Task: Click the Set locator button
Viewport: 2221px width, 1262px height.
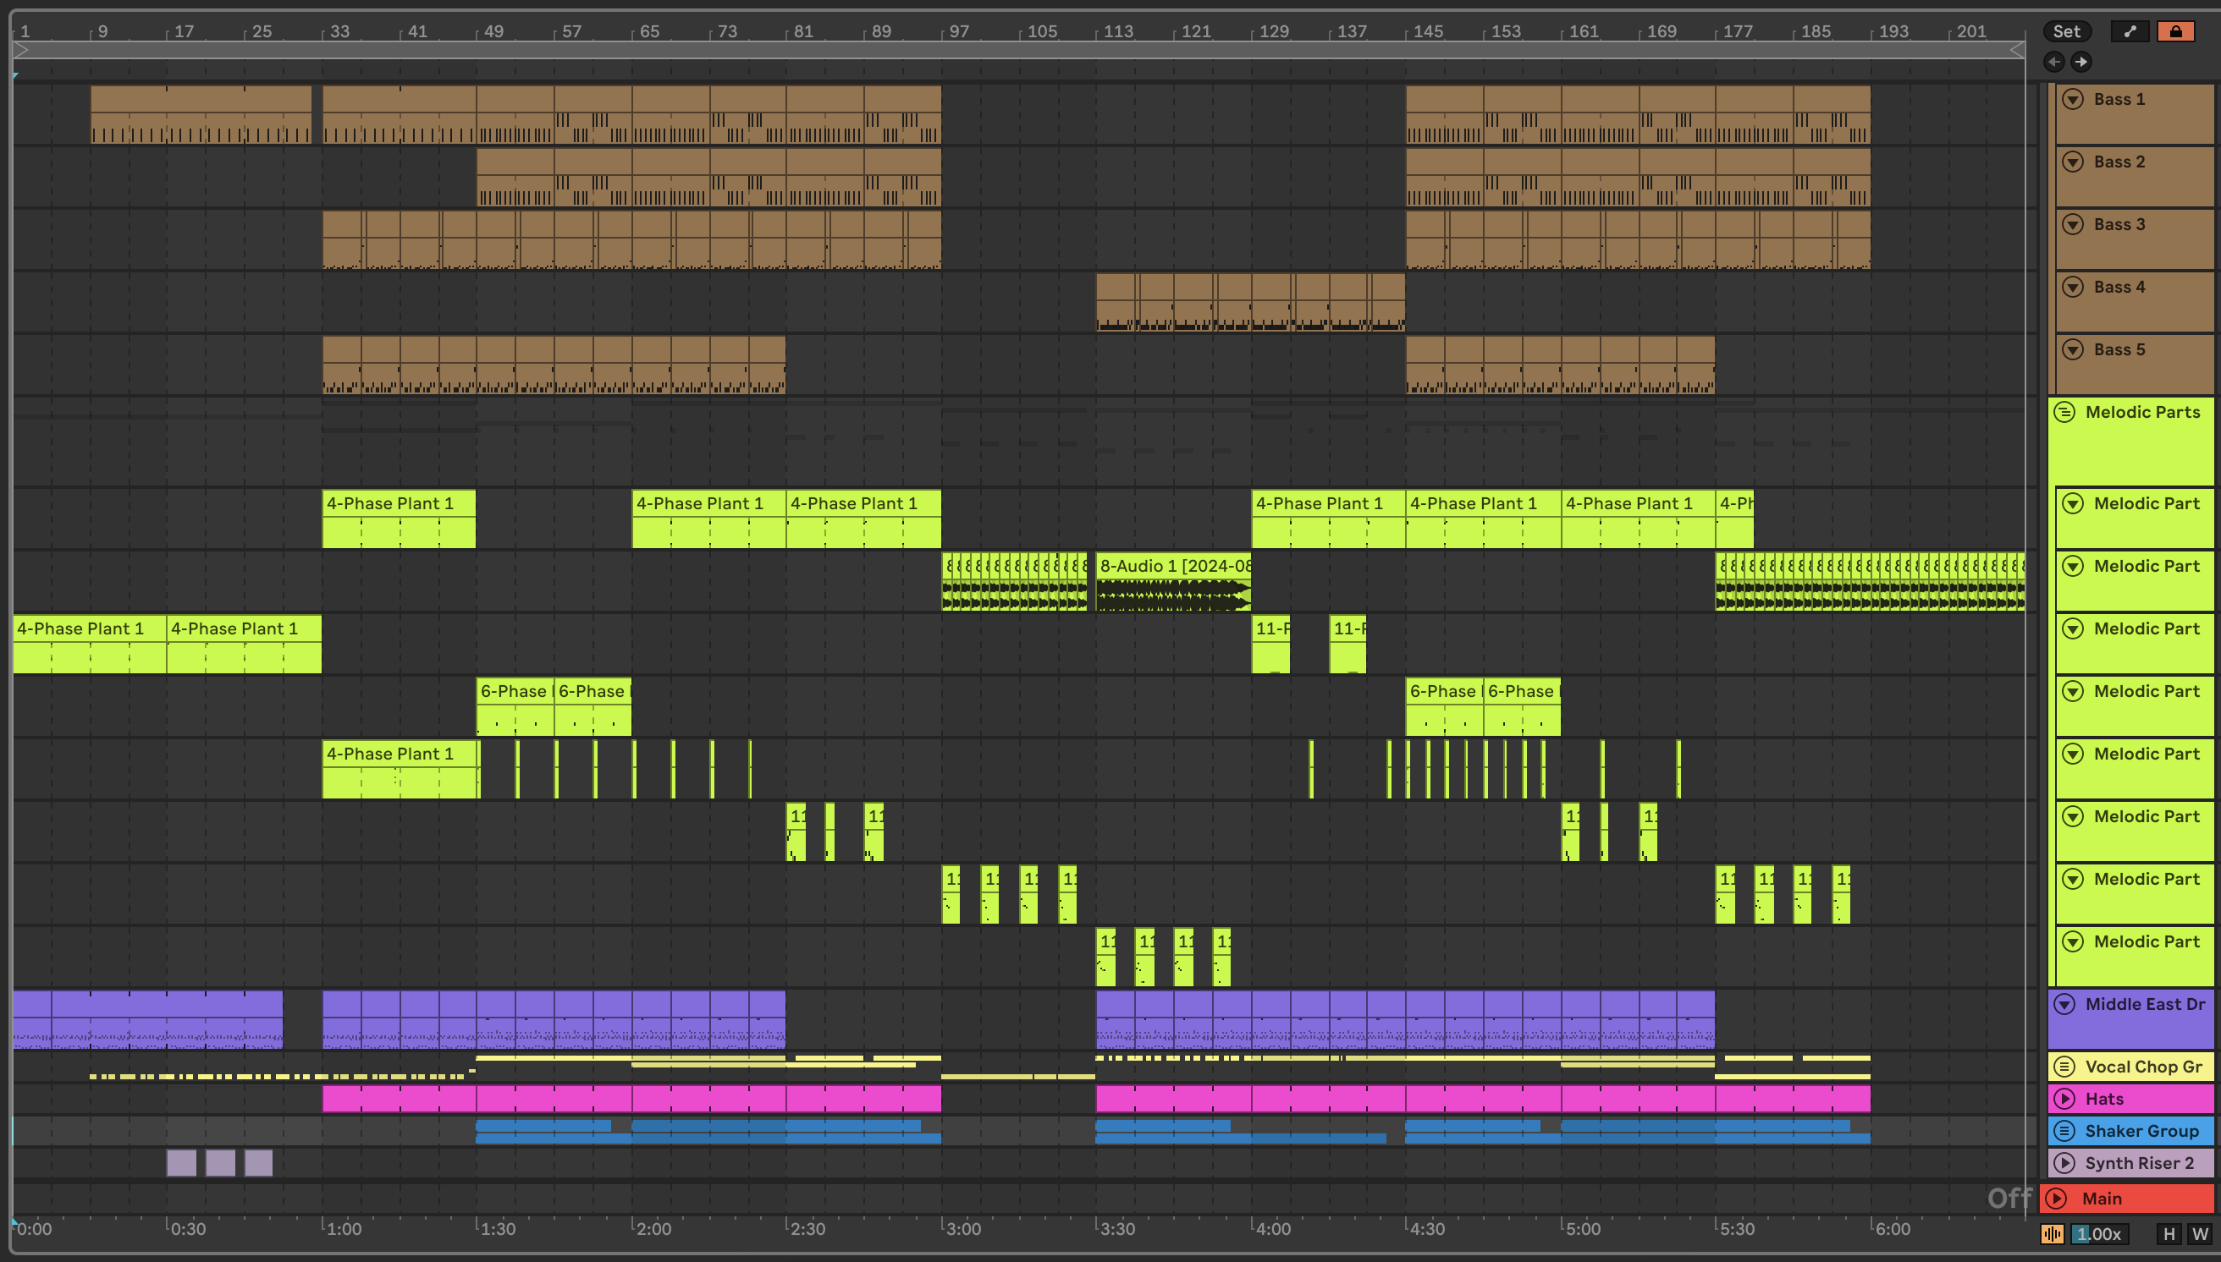Action: [x=2066, y=31]
